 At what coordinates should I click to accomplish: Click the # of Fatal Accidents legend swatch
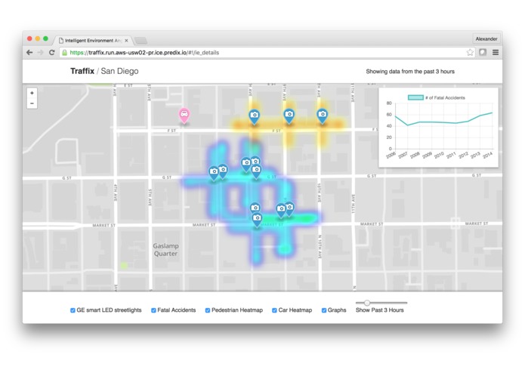[415, 97]
